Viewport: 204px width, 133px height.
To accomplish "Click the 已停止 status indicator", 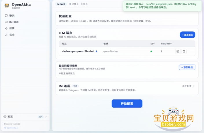I will click(74, 4).
